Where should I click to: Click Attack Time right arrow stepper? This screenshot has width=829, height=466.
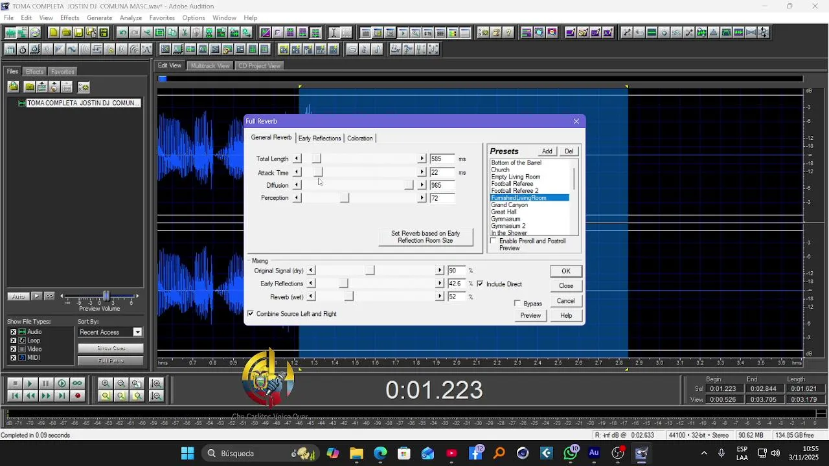[x=422, y=172]
